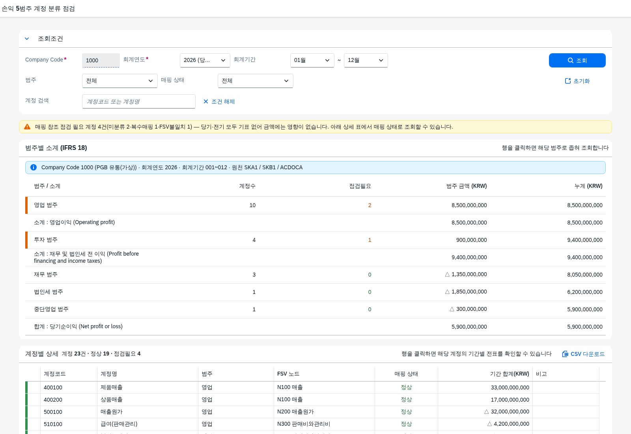Click amount 33,000,000,000 for 제품매출
This screenshot has width=631, height=434.
coord(510,387)
